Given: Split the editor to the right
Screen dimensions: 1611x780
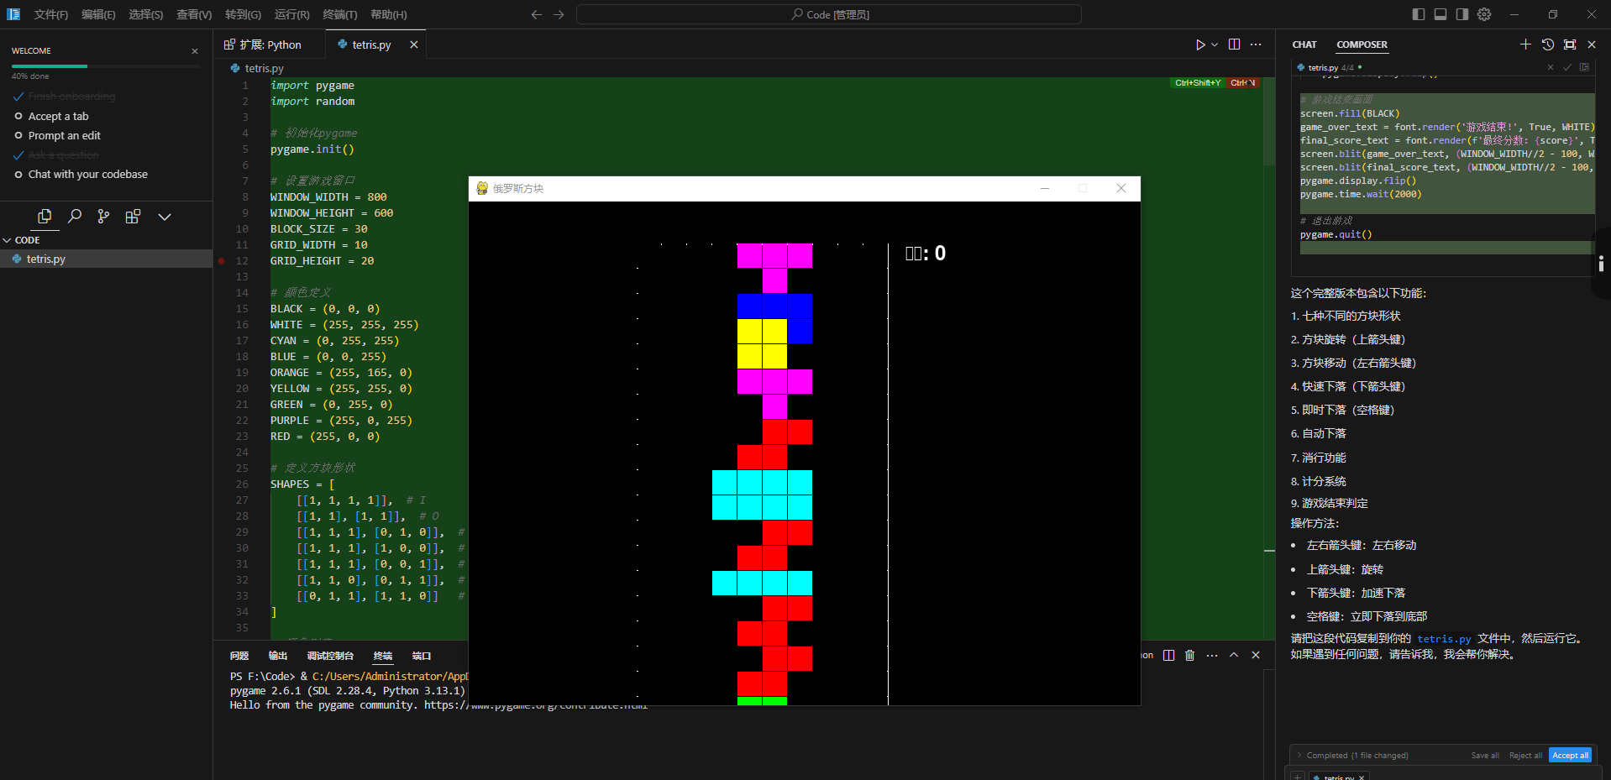Looking at the screenshot, I should [x=1234, y=44].
